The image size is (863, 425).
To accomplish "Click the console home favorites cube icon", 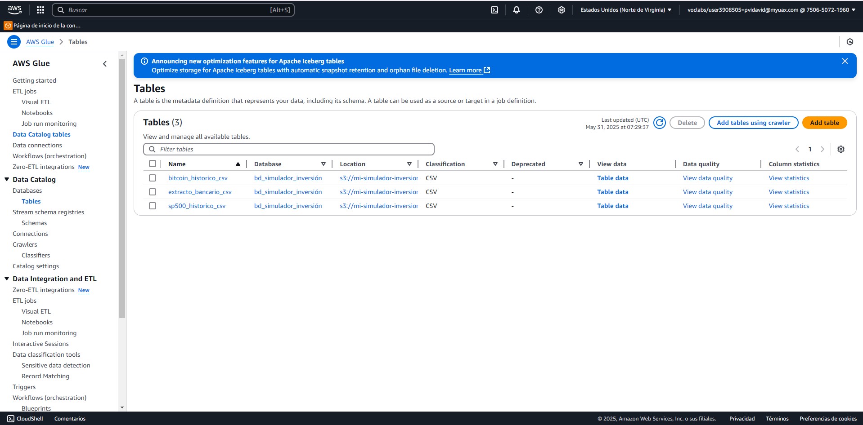I will 8,26.
